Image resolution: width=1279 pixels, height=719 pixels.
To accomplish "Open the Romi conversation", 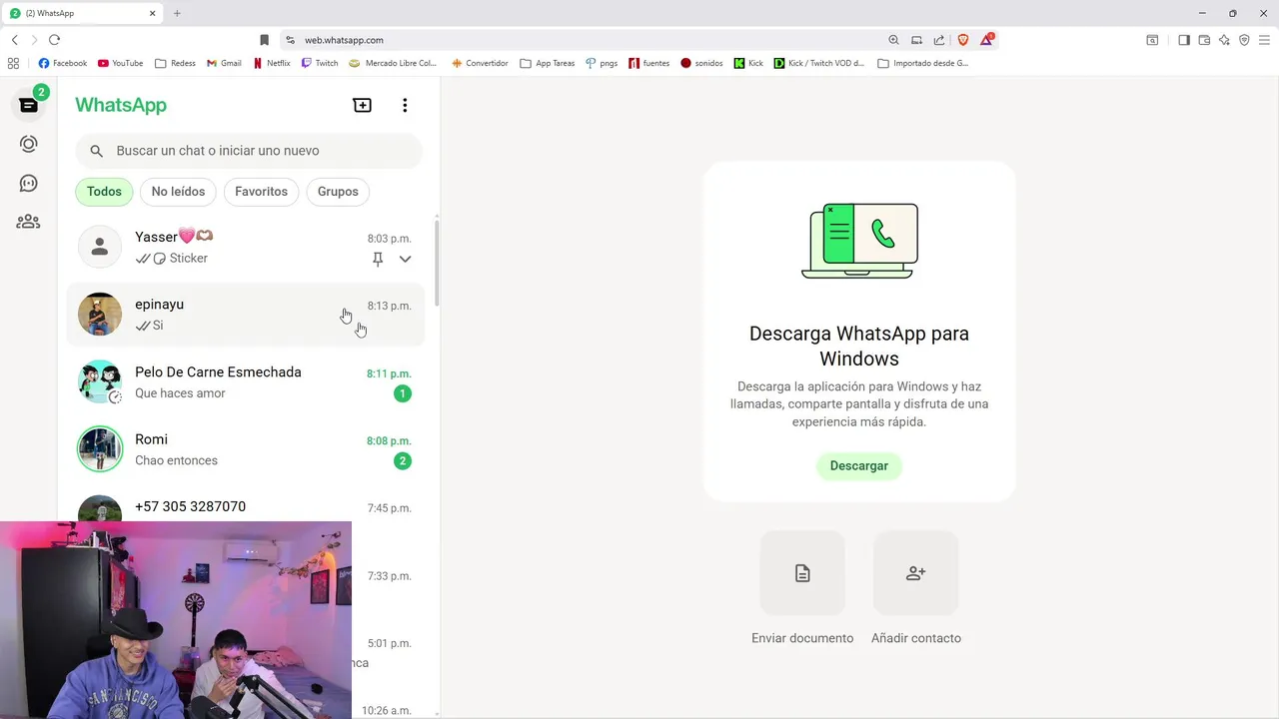I will coord(246,449).
